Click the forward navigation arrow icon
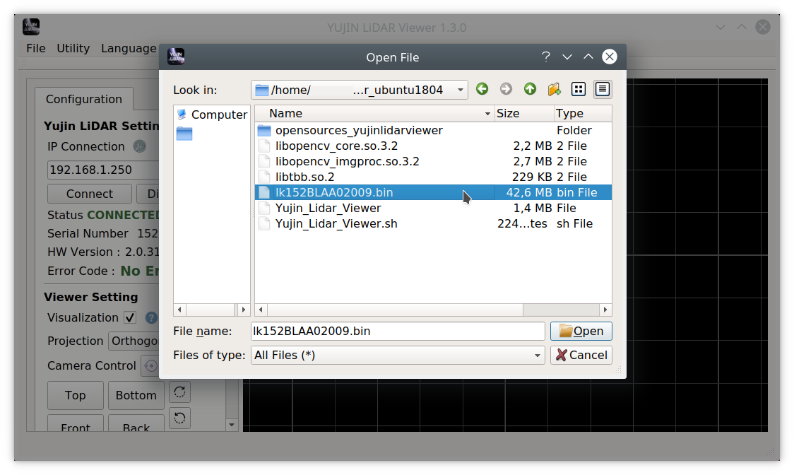Viewport: 794px width, 475px height. [x=506, y=89]
